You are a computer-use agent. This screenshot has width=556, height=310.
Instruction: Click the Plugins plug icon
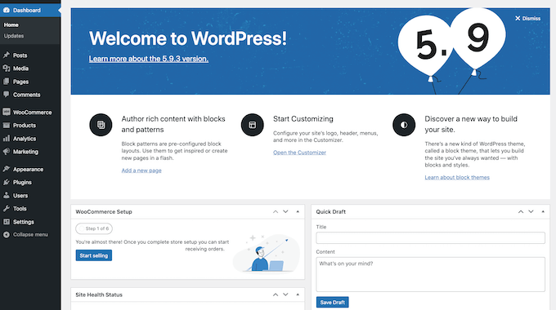(6, 182)
